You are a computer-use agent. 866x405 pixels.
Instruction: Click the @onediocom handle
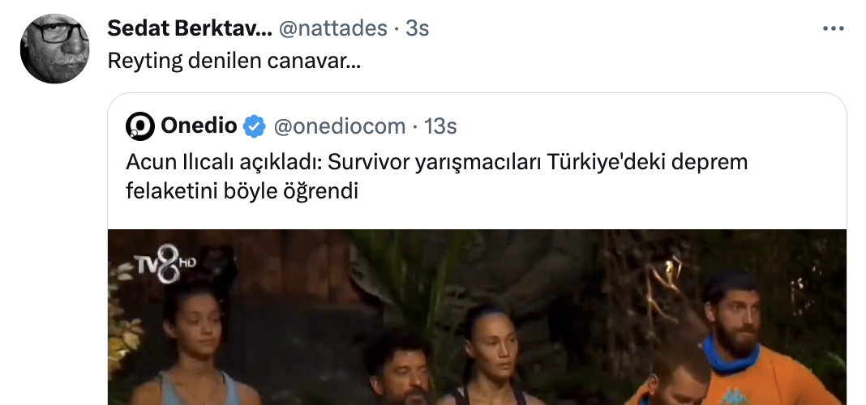pos(340,126)
